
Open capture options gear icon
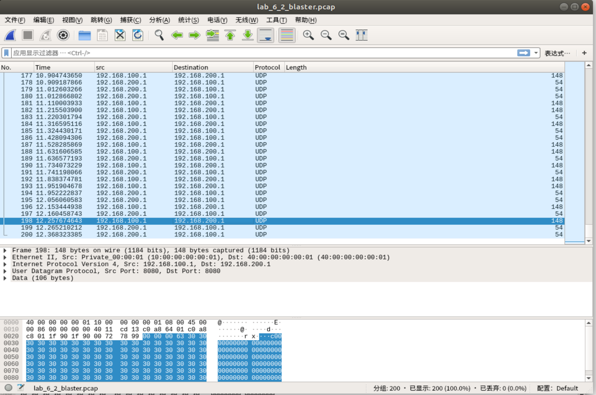pyautogui.click(x=63, y=35)
